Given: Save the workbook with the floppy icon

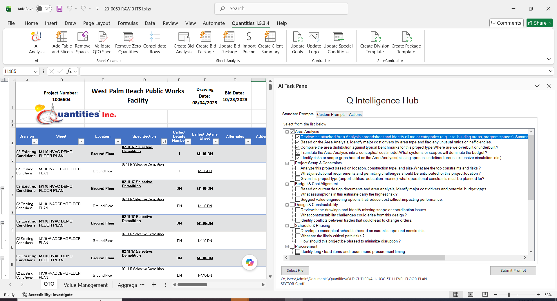Looking at the screenshot, I should [59, 9].
